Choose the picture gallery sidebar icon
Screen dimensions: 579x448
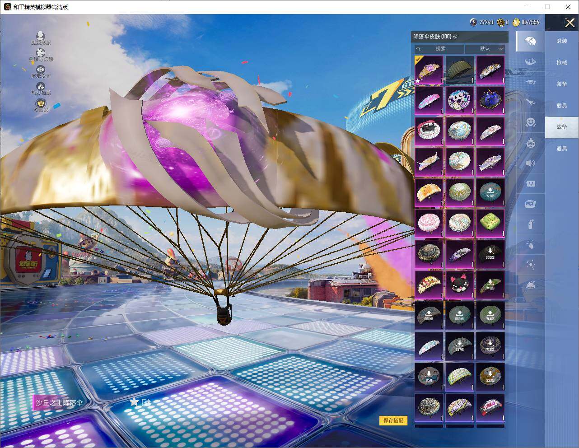coord(531,204)
